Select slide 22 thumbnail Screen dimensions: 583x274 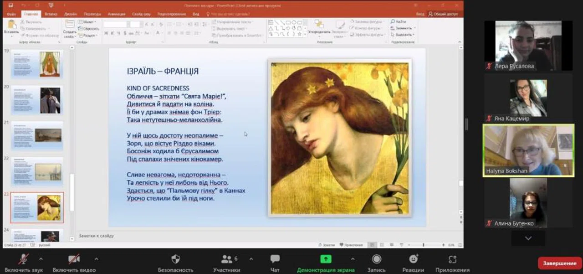coord(37,171)
